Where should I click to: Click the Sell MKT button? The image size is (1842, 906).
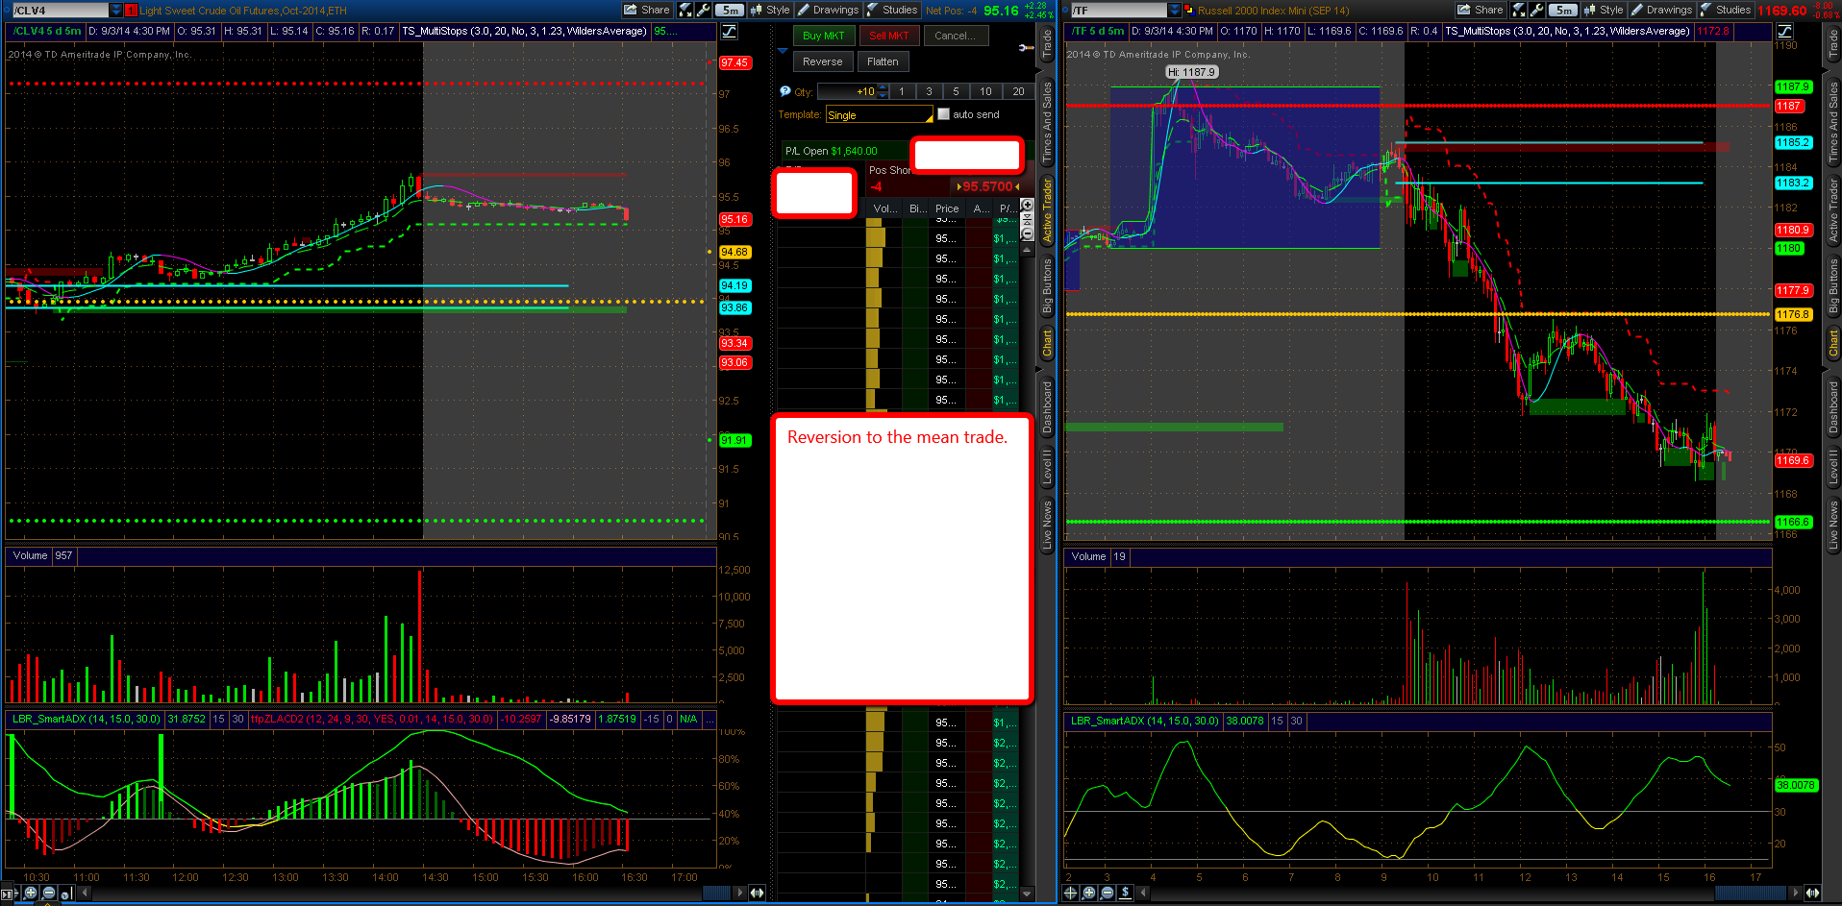888,36
